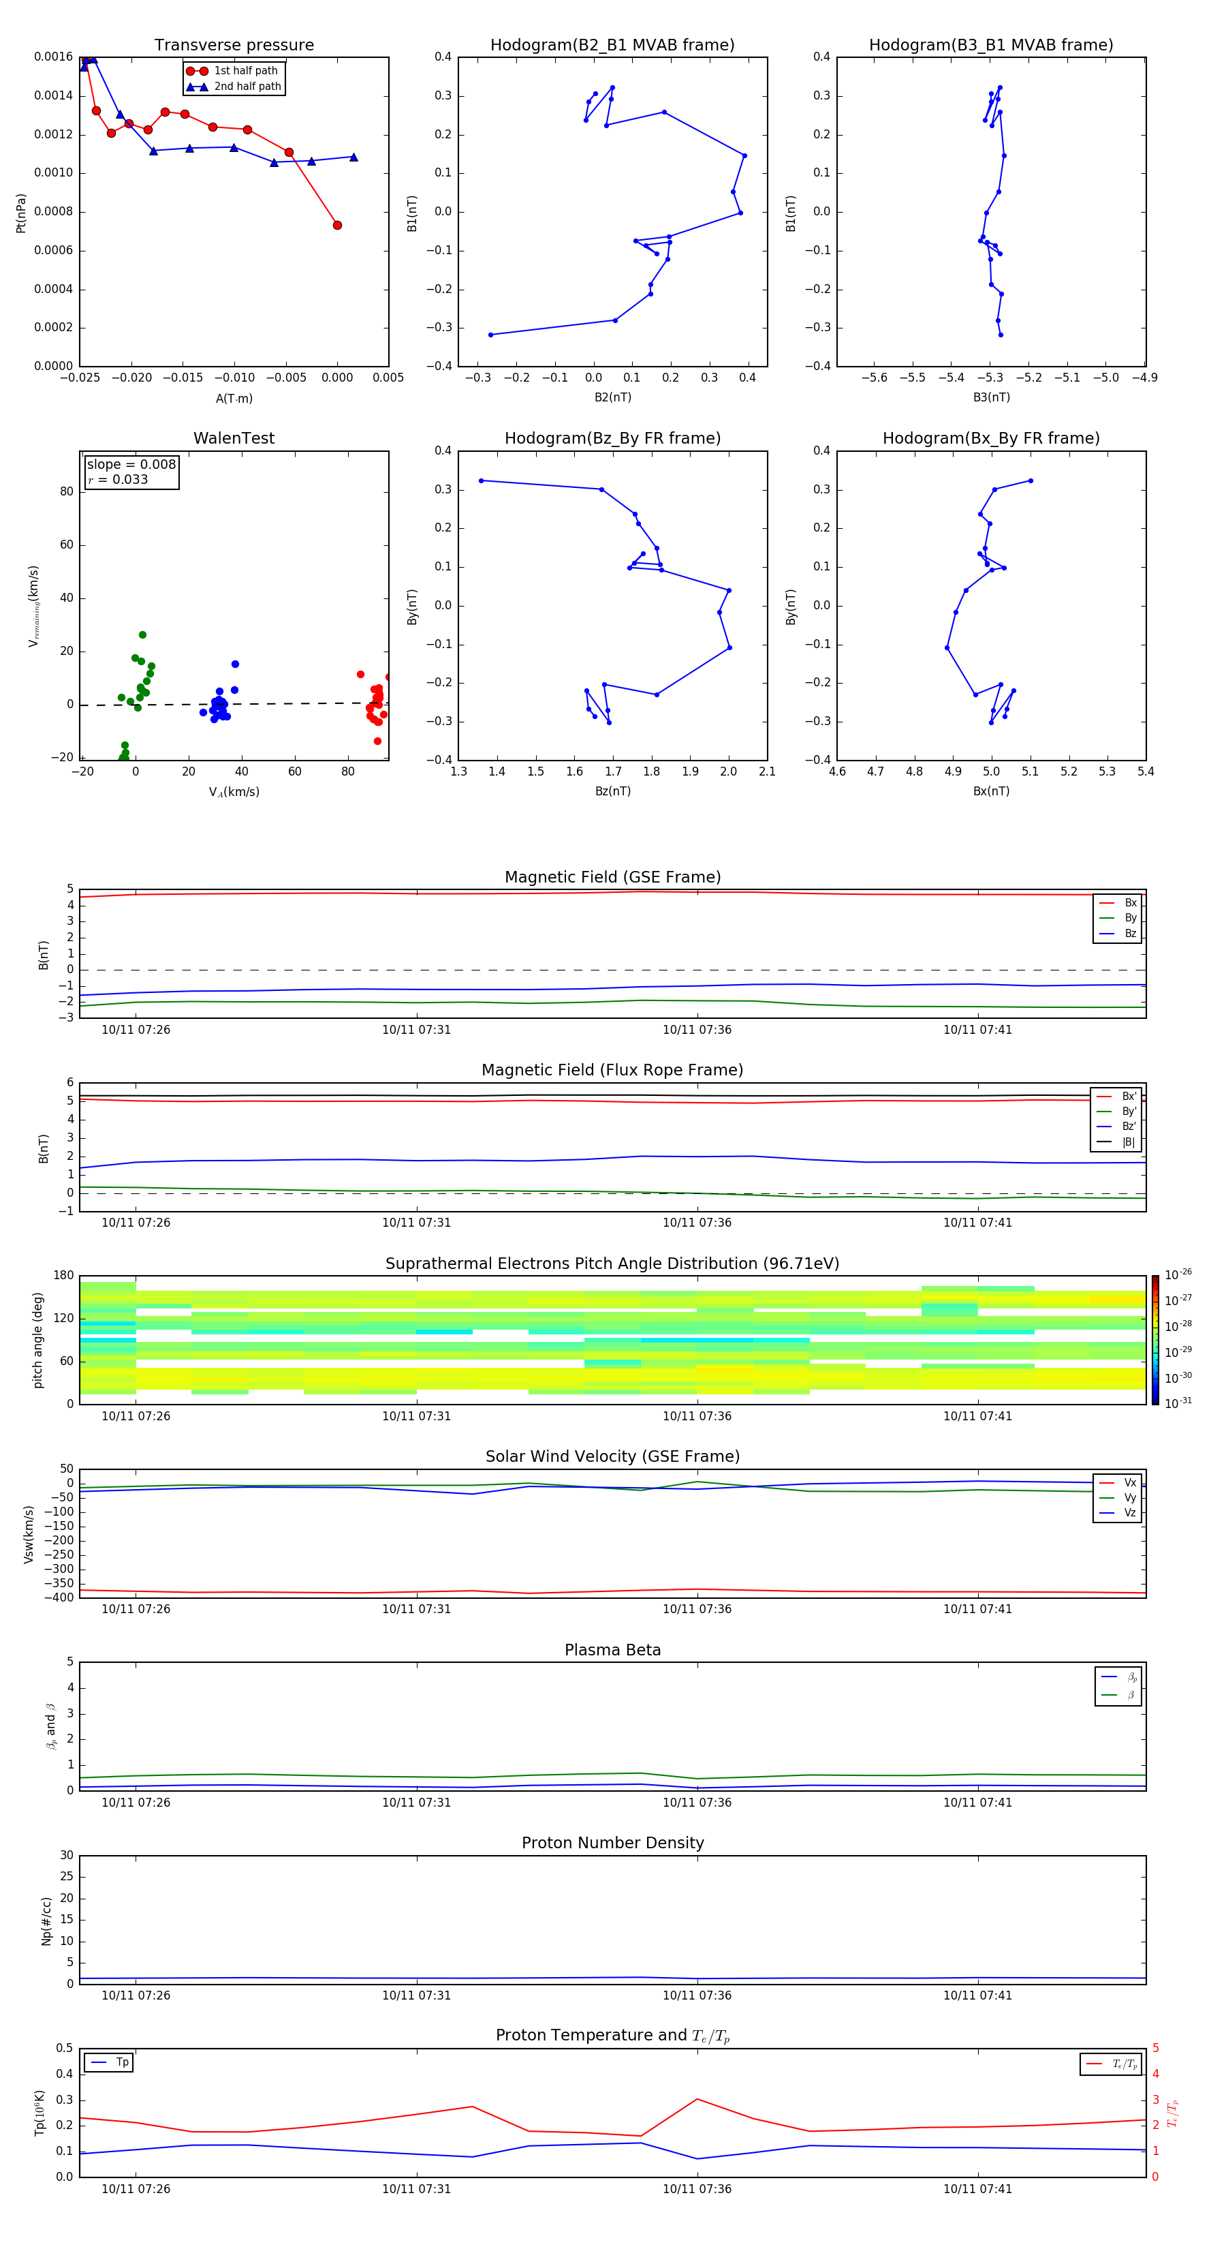The height and width of the screenshot is (2249, 1226).
Task: Click the 'Bz(nT)' x-axis label
Action: pyautogui.click(x=612, y=791)
